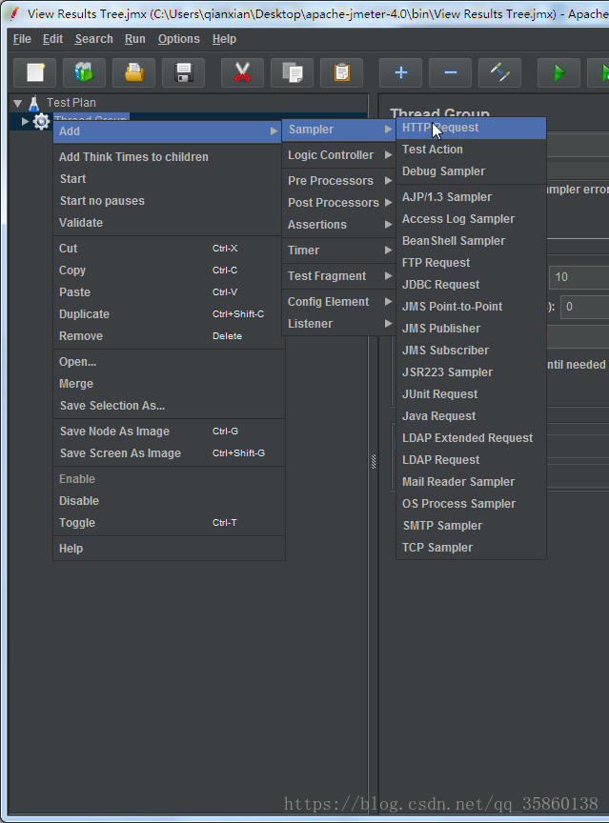Click Start no pauses

pyautogui.click(x=169, y=201)
